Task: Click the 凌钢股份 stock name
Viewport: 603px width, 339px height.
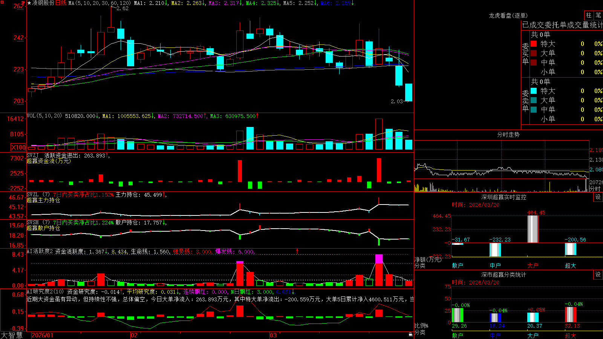Action: tap(43, 3)
